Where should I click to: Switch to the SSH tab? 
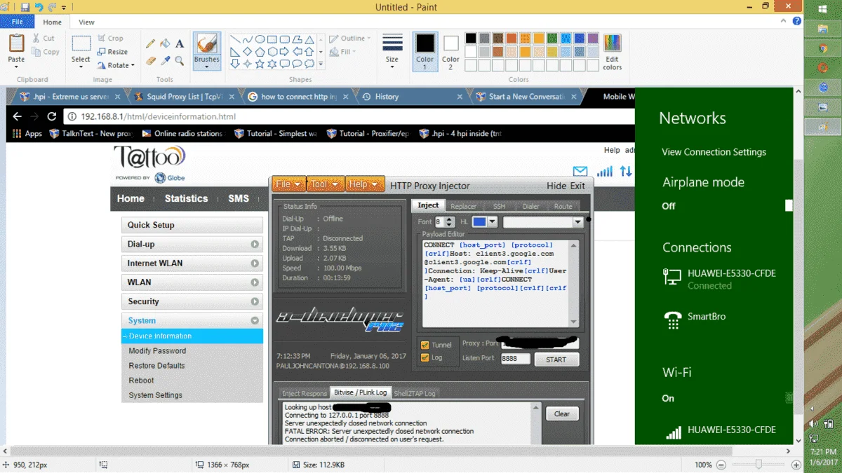point(499,206)
